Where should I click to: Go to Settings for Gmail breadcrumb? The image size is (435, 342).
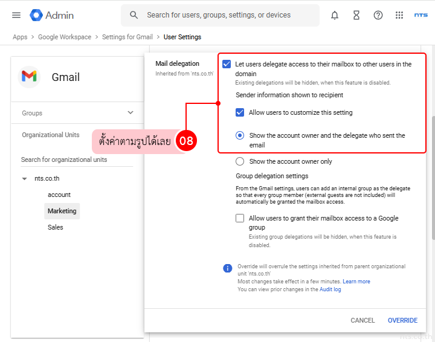pos(127,37)
